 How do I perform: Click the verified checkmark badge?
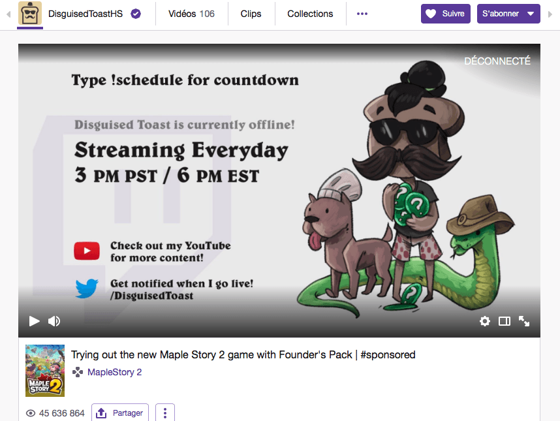pyautogui.click(x=136, y=14)
